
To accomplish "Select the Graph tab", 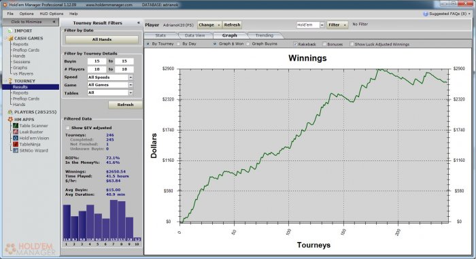I will [230, 35].
